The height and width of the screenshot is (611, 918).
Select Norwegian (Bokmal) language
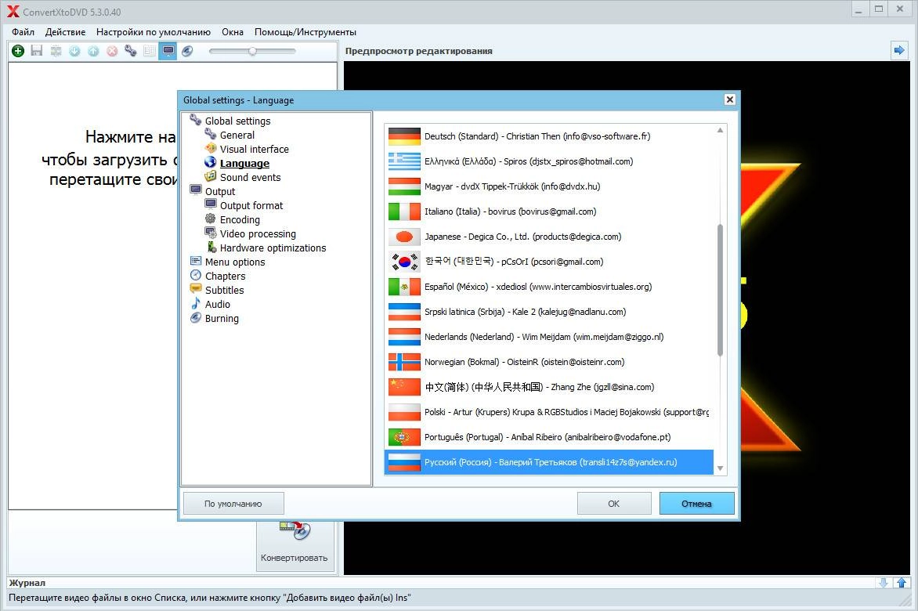549,362
